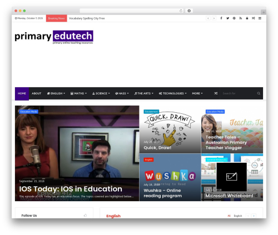Image resolution: width=278 pixels, height=235 pixels.
Task: Click the Microsoft Whiteboard black icon thumbnail
Action: tap(232, 177)
